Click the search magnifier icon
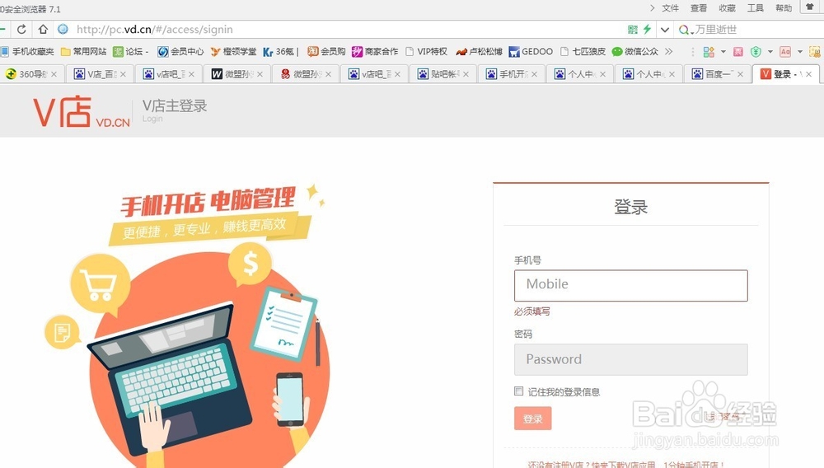This screenshot has width=824, height=468. pos(684,30)
